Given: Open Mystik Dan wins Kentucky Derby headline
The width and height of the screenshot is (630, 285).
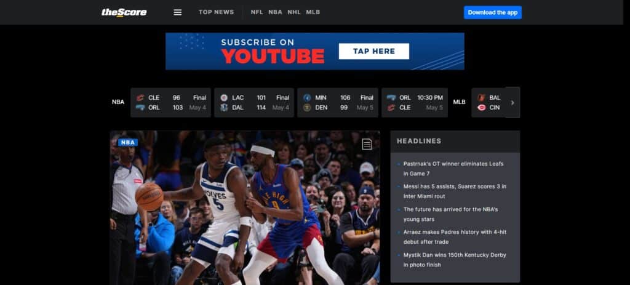Looking at the screenshot, I should [455, 260].
